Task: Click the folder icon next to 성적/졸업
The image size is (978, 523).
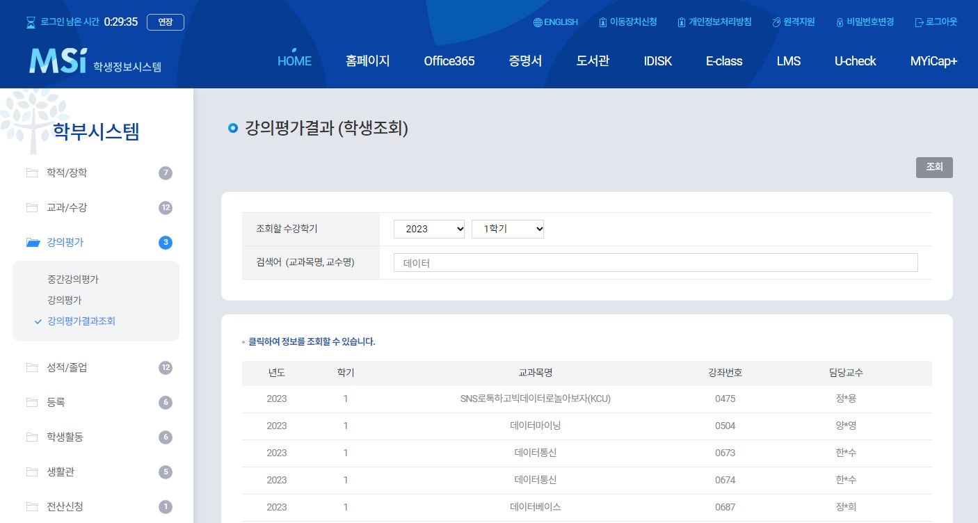Action: [x=32, y=367]
